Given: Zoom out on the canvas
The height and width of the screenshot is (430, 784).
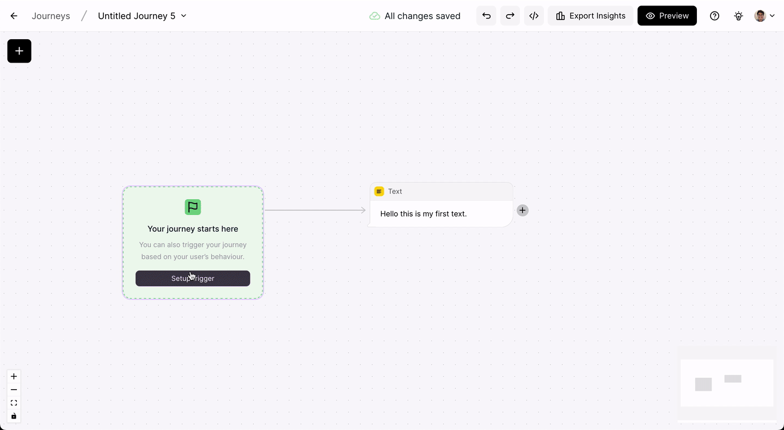Looking at the screenshot, I should click(14, 390).
